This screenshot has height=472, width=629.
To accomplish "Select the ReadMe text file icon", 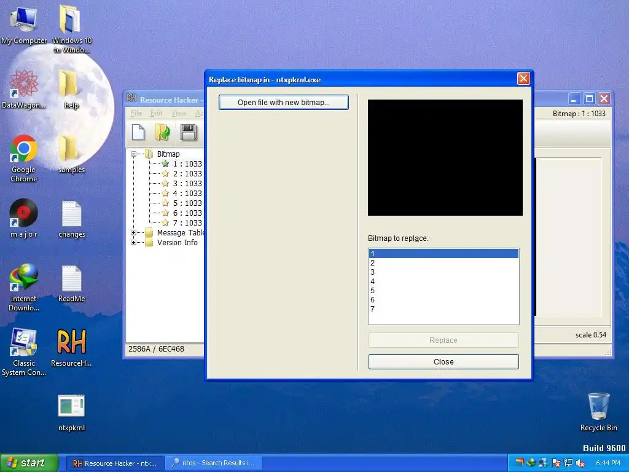I will click(72, 283).
